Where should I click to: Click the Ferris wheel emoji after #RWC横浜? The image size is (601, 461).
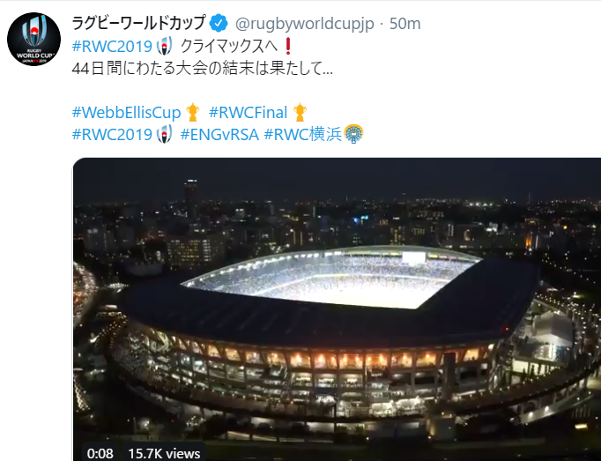coord(353,134)
